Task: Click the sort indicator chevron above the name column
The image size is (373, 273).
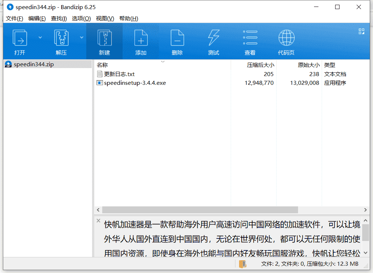Action: (163, 62)
